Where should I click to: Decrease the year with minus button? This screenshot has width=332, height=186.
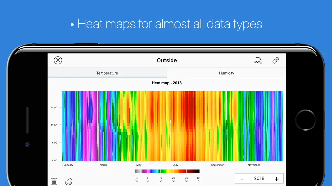242,179
